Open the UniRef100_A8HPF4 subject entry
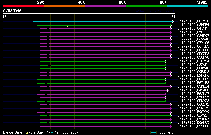The height and width of the screenshot is (135, 211). pos(193,25)
